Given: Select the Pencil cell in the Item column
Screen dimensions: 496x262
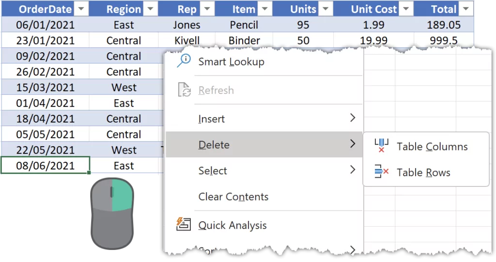Looking at the screenshot, I should tap(244, 25).
